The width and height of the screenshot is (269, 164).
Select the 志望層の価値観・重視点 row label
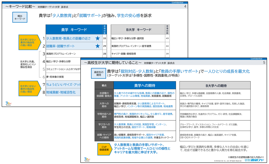pyautogui.click(x=104, y=94)
